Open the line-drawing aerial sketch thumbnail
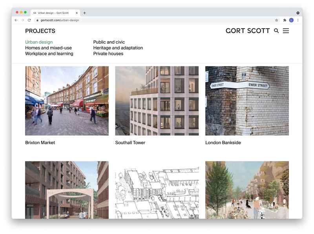Image resolution: width=314 pixels, height=234 pixels. tap(157, 190)
